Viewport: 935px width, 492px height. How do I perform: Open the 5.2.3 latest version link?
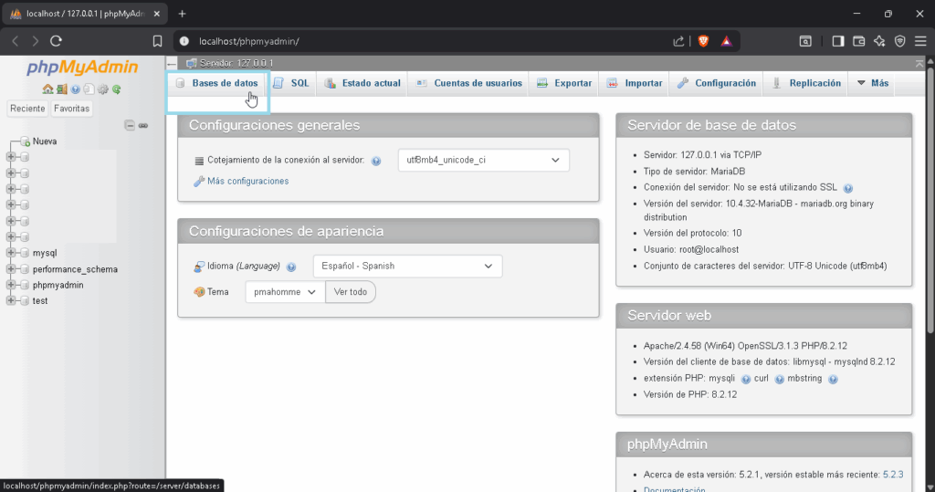[x=893, y=475]
